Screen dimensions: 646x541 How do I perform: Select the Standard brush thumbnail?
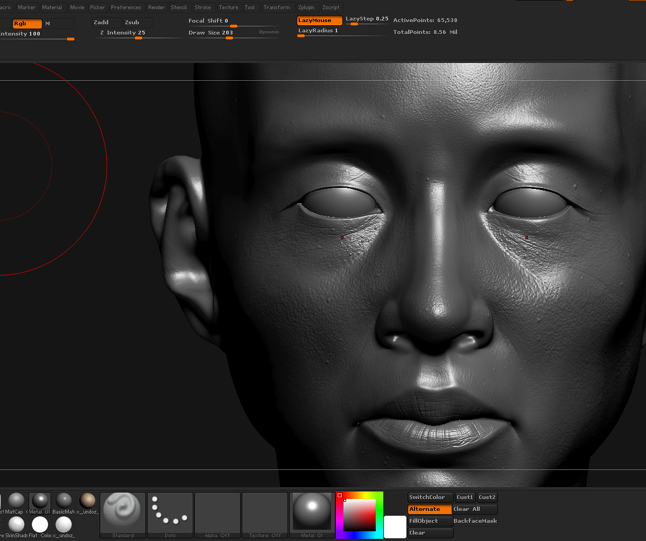point(123,515)
